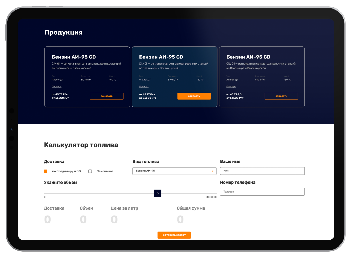Enable the Самовывоз checkbox
Viewport: 350px width, 255px height.
90,171
